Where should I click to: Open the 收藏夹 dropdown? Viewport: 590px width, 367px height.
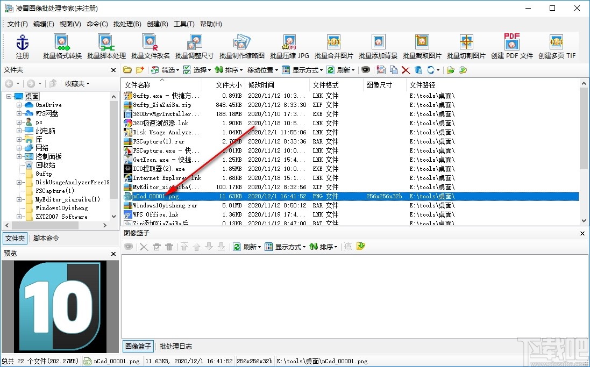77,83
